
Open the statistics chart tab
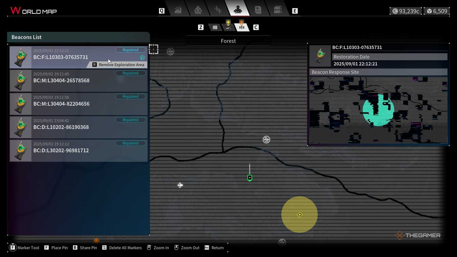[178, 10]
